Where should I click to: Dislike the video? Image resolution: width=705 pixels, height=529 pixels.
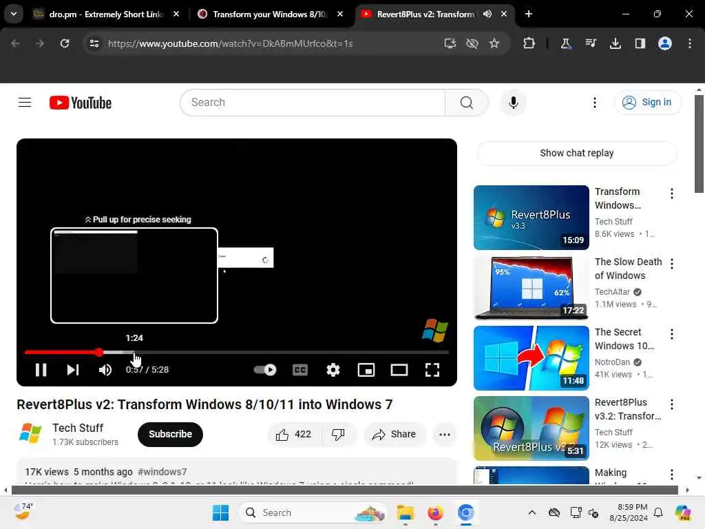pyautogui.click(x=338, y=434)
